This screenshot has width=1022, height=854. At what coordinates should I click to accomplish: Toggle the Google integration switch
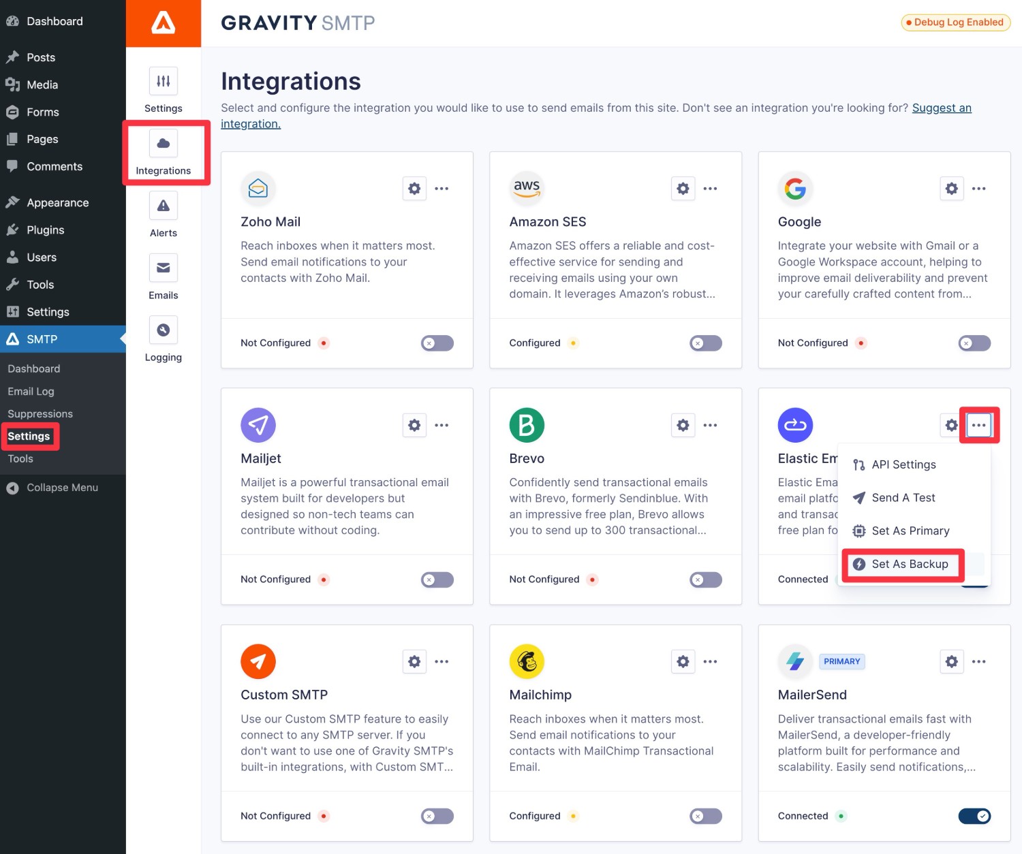974,343
